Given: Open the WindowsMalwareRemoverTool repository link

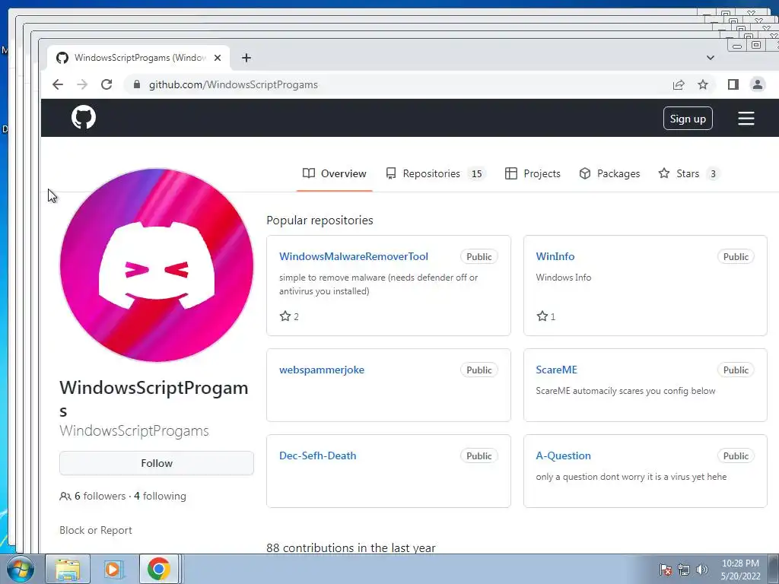Looking at the screenshot, I should tap(354, 256).
